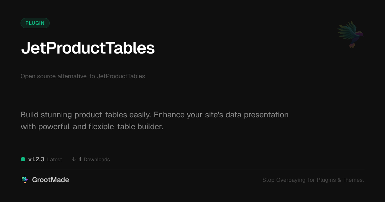Select the green PLUGIN badge

[35, 23]
